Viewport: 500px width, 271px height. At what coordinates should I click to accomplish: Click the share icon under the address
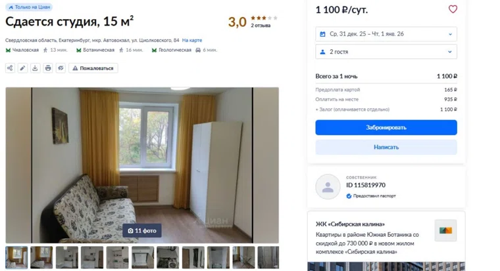pyautogui.click(x=10, y=68)
